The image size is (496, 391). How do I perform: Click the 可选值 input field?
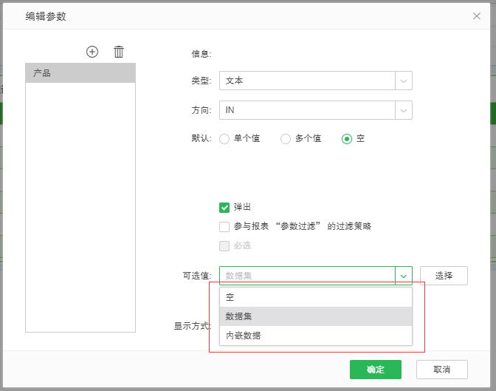(307, 276)
